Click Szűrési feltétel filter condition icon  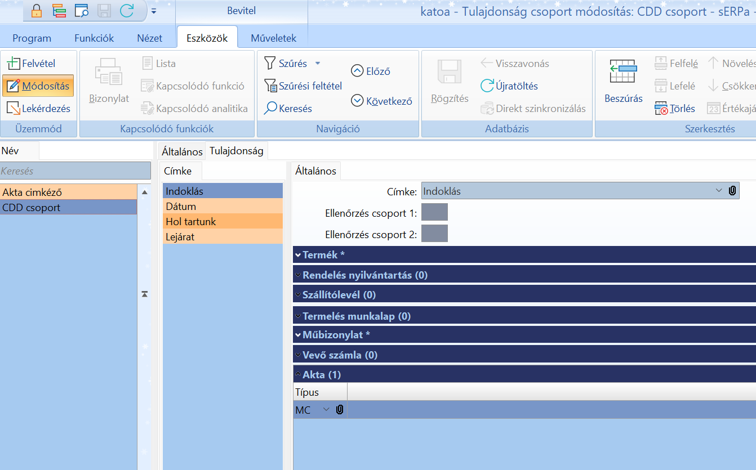coord(270,86)
